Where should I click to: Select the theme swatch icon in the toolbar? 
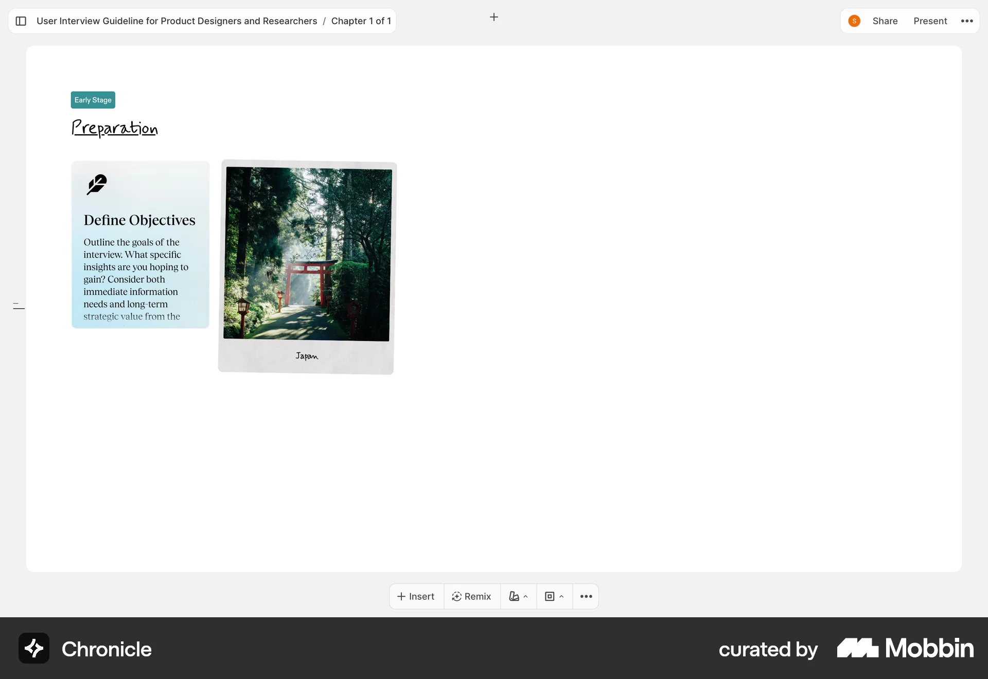point(514,596)
